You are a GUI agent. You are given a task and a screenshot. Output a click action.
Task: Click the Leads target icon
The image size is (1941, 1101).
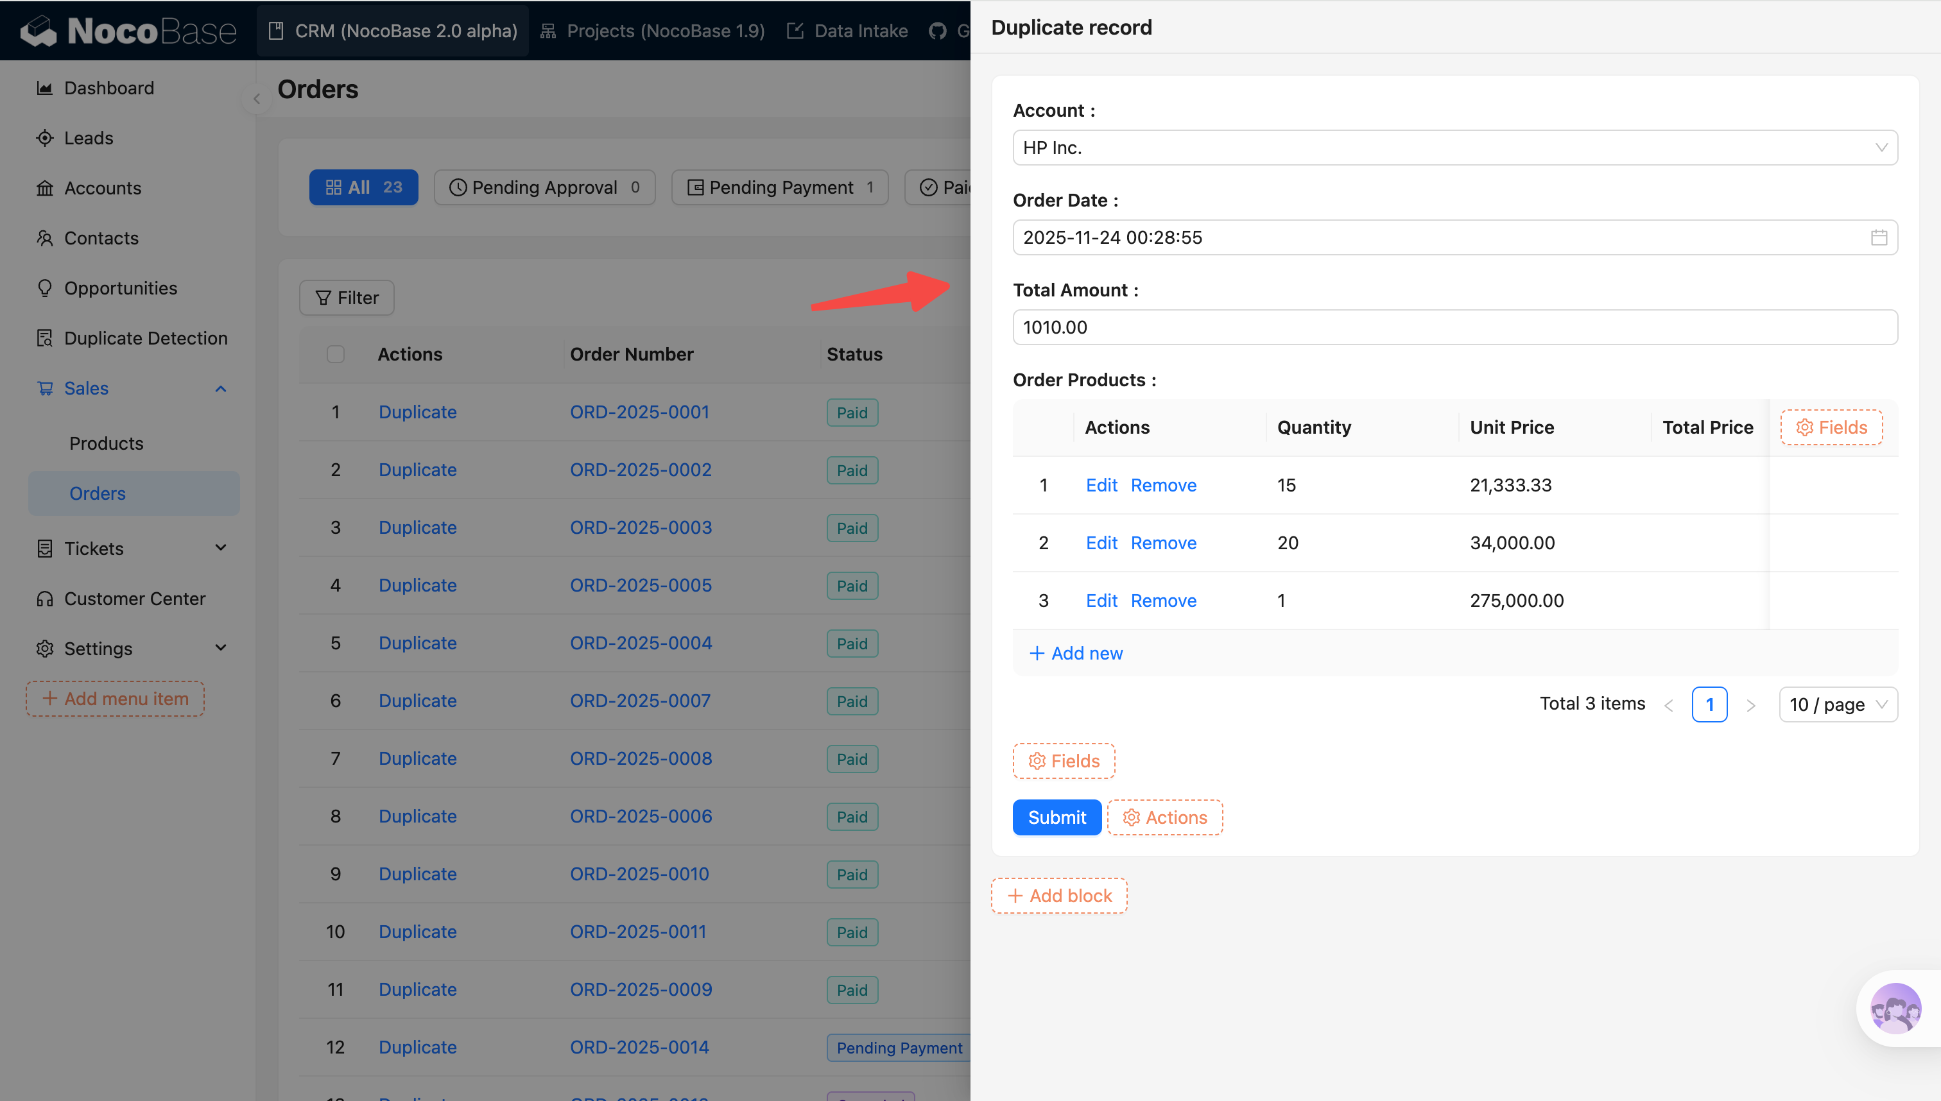tap(45, 139)
